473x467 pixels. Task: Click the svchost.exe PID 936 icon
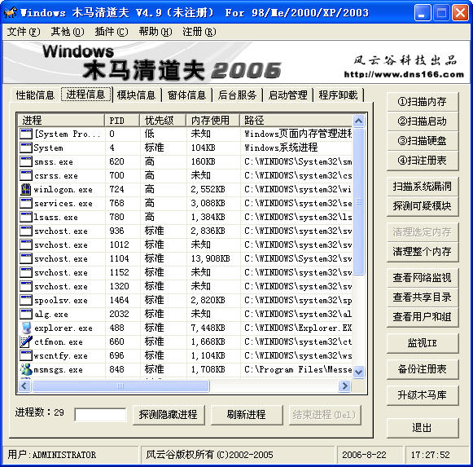click(25, 231)
